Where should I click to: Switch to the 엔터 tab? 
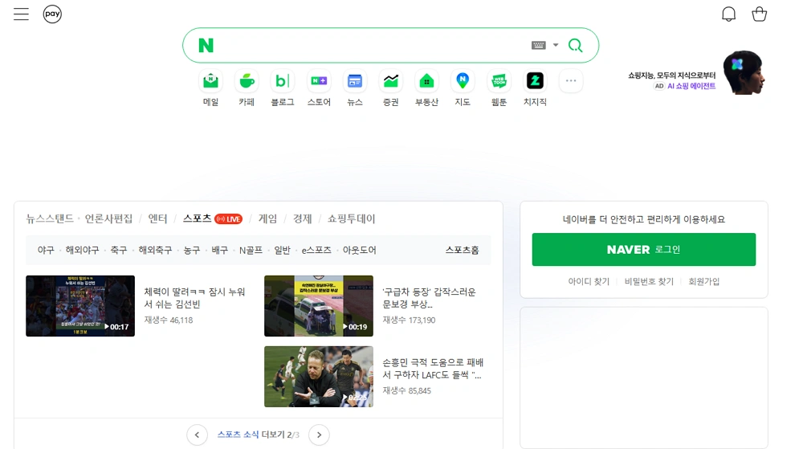tap(157, 218)
